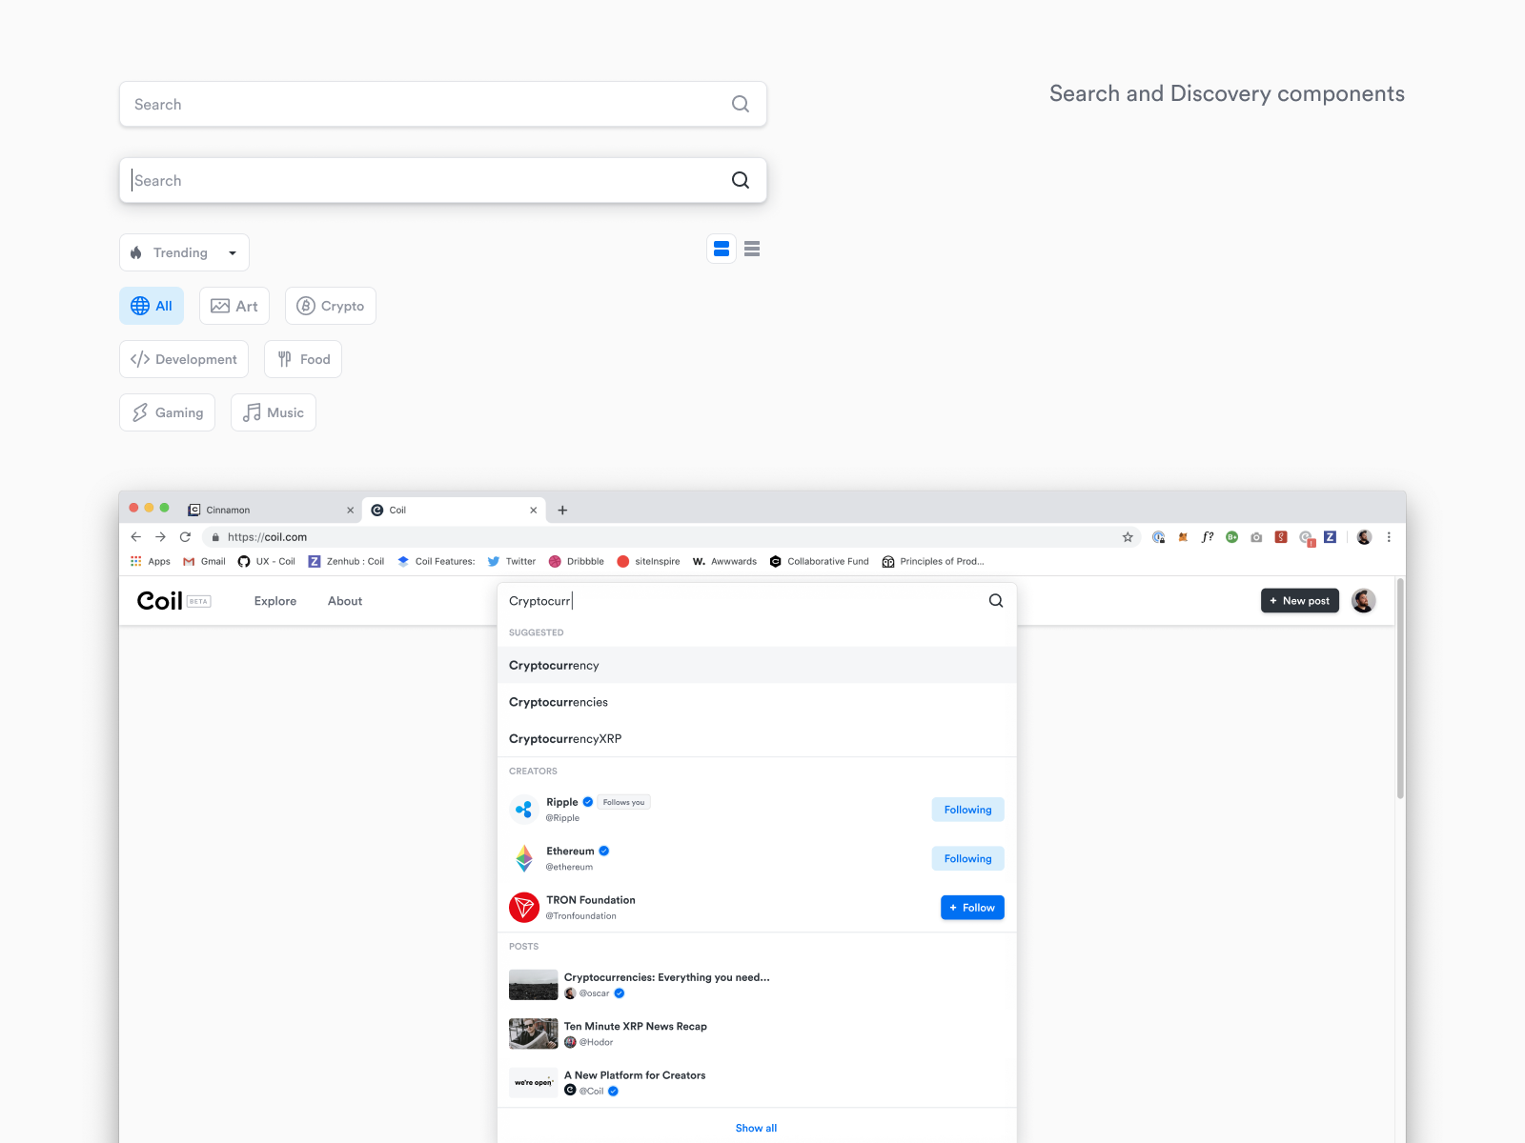1525x1143 pixels.
Task: Select the Crypto category filter
Action: pyautogui.click(x=331, y=306)
